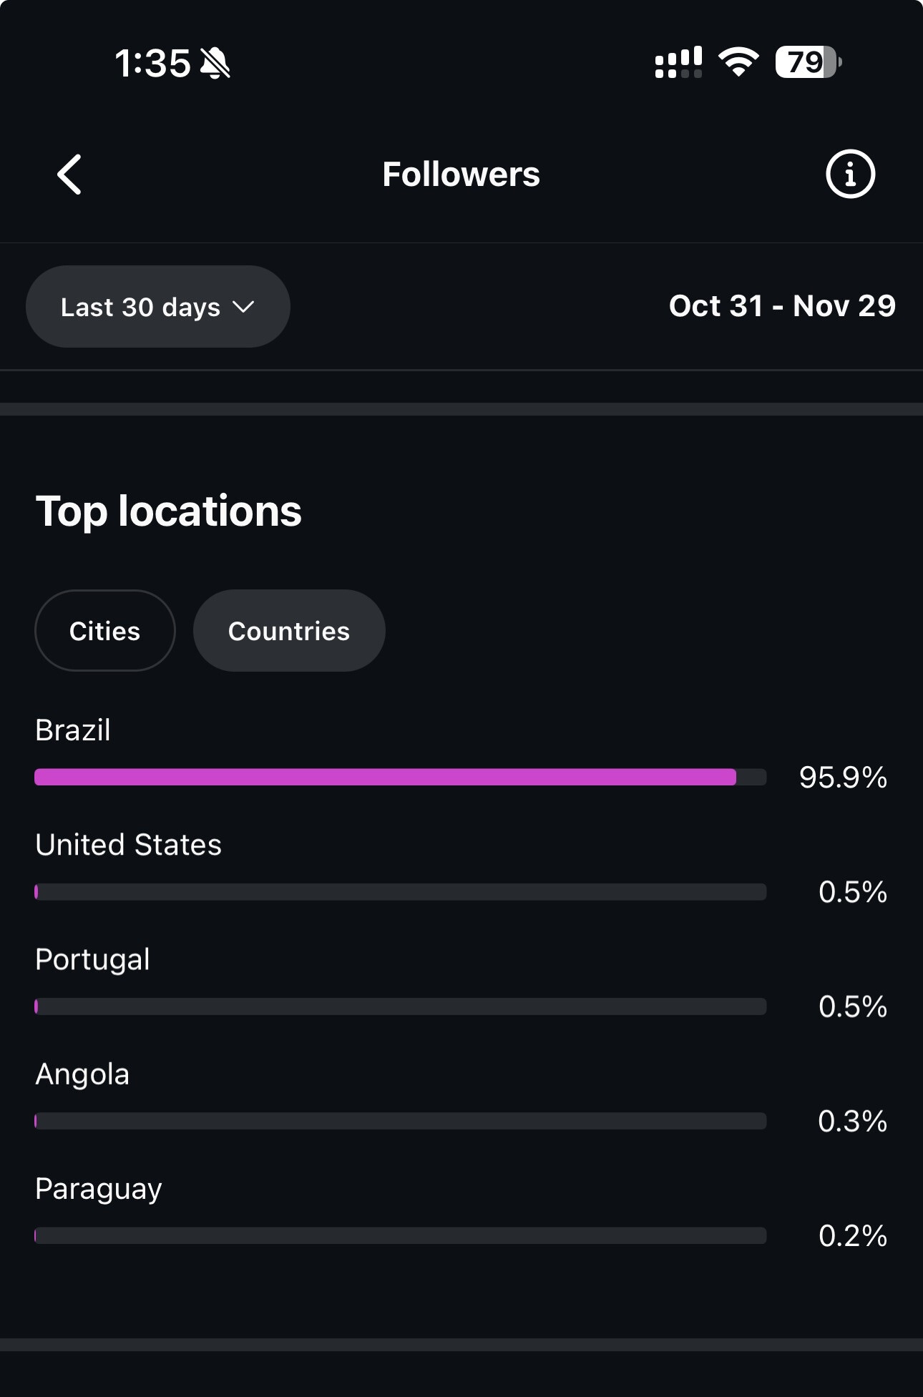
Task: Select the Countries tab
Action: [x=289, y=631]
